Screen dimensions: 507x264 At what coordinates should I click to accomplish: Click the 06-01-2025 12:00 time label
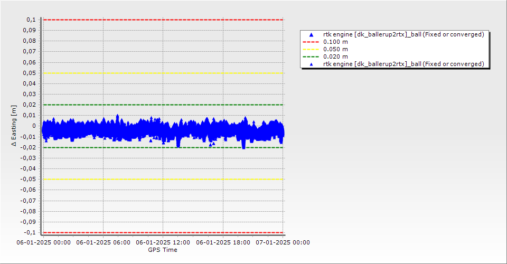click(x=163, y=242)
